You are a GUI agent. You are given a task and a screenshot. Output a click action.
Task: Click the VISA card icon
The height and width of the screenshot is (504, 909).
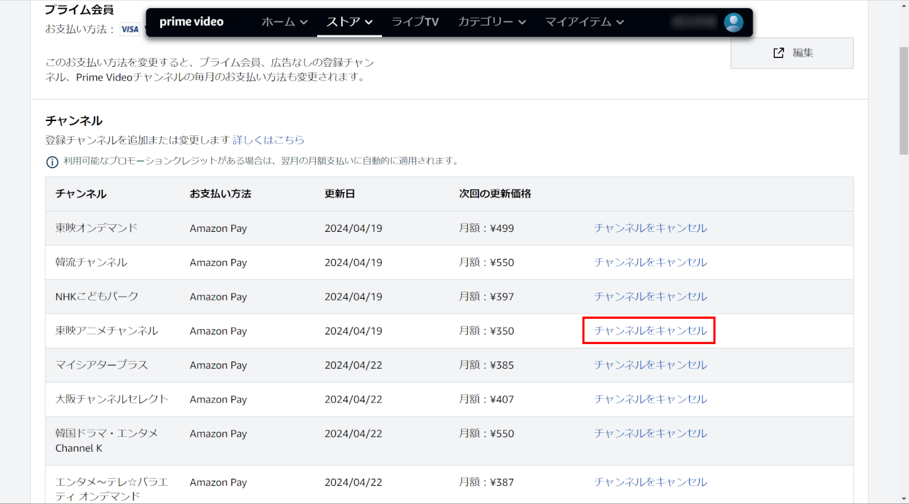coord(130,29)
